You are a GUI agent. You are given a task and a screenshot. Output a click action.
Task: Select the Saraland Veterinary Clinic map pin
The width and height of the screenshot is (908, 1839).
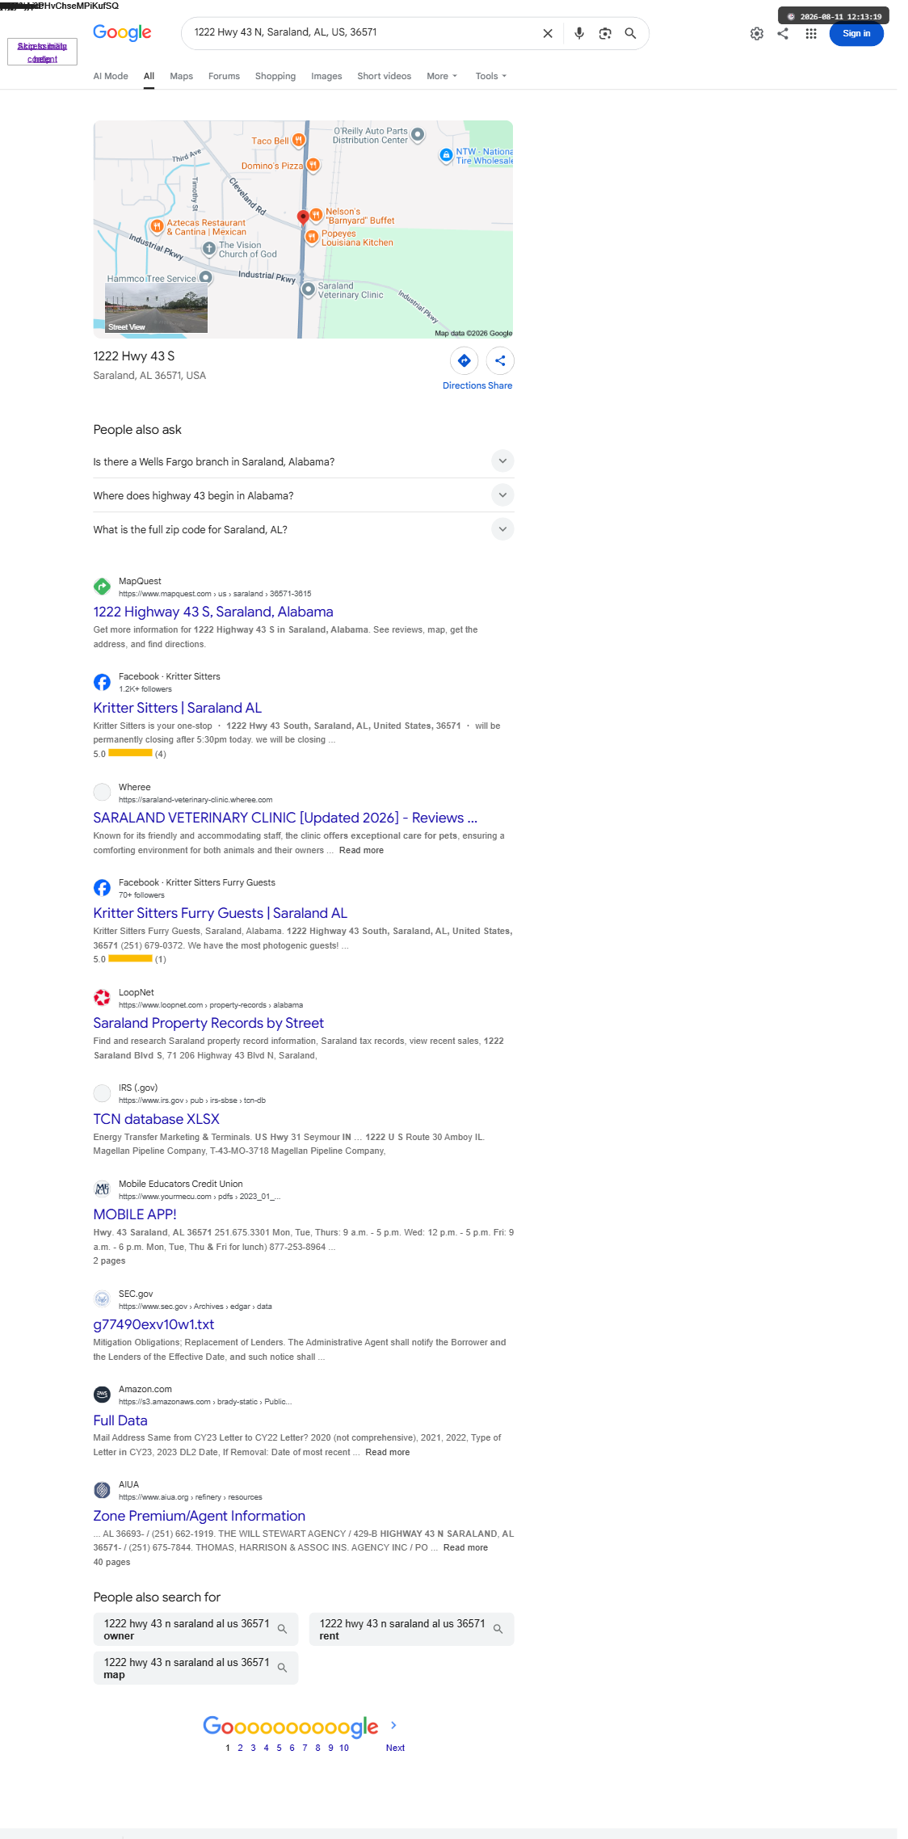tap(308, 289)
